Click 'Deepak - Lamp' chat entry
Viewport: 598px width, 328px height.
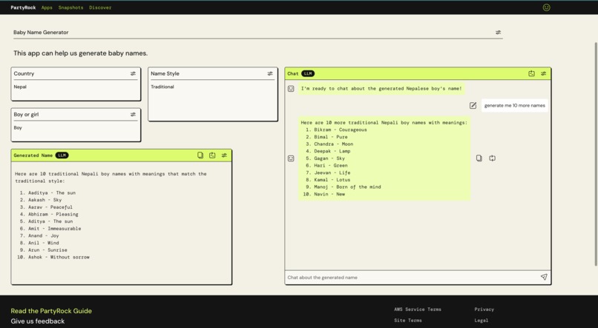[x=332, y=151]
